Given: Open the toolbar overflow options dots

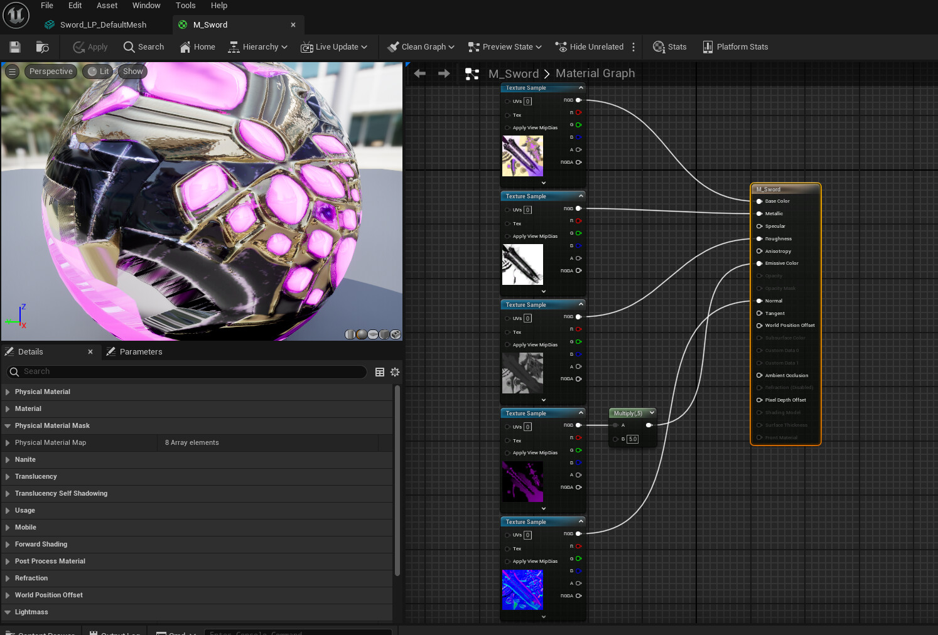Looking at the screenshot, I should [x=633, y=47].
